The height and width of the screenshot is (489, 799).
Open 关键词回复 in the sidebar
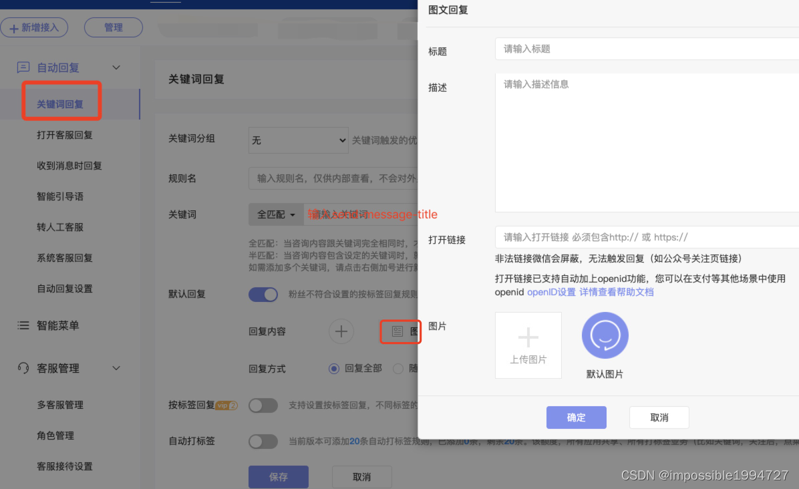click(x=60, y=104)
